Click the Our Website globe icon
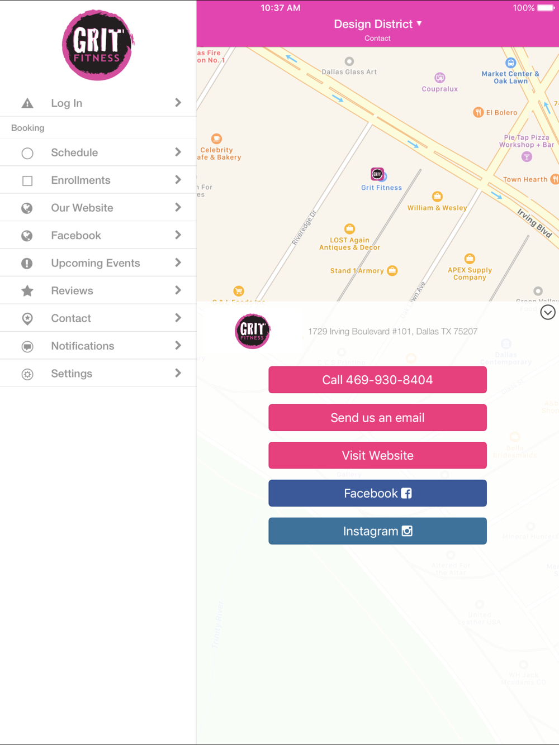 click(27, 208)
